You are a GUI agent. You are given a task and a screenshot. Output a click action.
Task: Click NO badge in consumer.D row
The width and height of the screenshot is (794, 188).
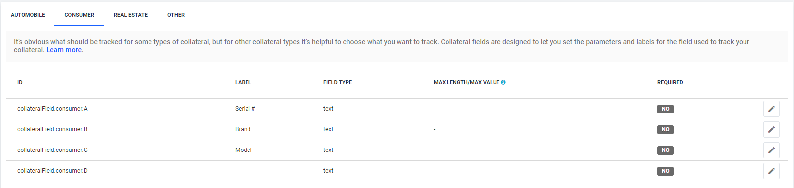[665, 171]
